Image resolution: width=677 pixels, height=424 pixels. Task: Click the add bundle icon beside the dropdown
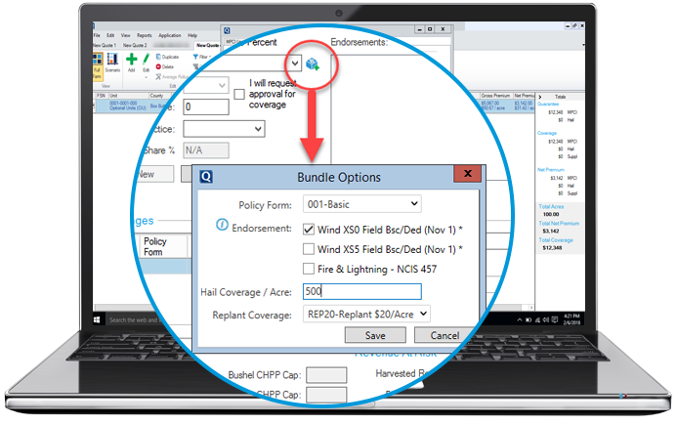tap(313, 65)
